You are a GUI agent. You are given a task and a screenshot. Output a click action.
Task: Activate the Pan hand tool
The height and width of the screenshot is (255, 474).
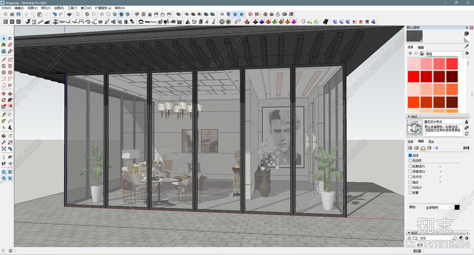pyautogui.click(x=10, y=136)
